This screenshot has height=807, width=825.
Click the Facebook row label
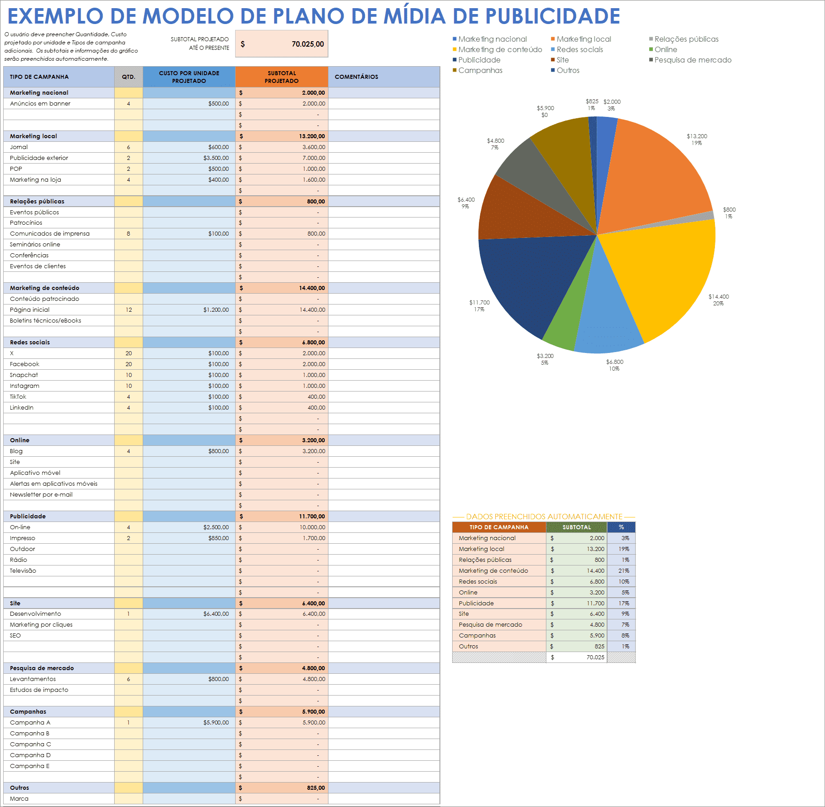pos(24,364)
